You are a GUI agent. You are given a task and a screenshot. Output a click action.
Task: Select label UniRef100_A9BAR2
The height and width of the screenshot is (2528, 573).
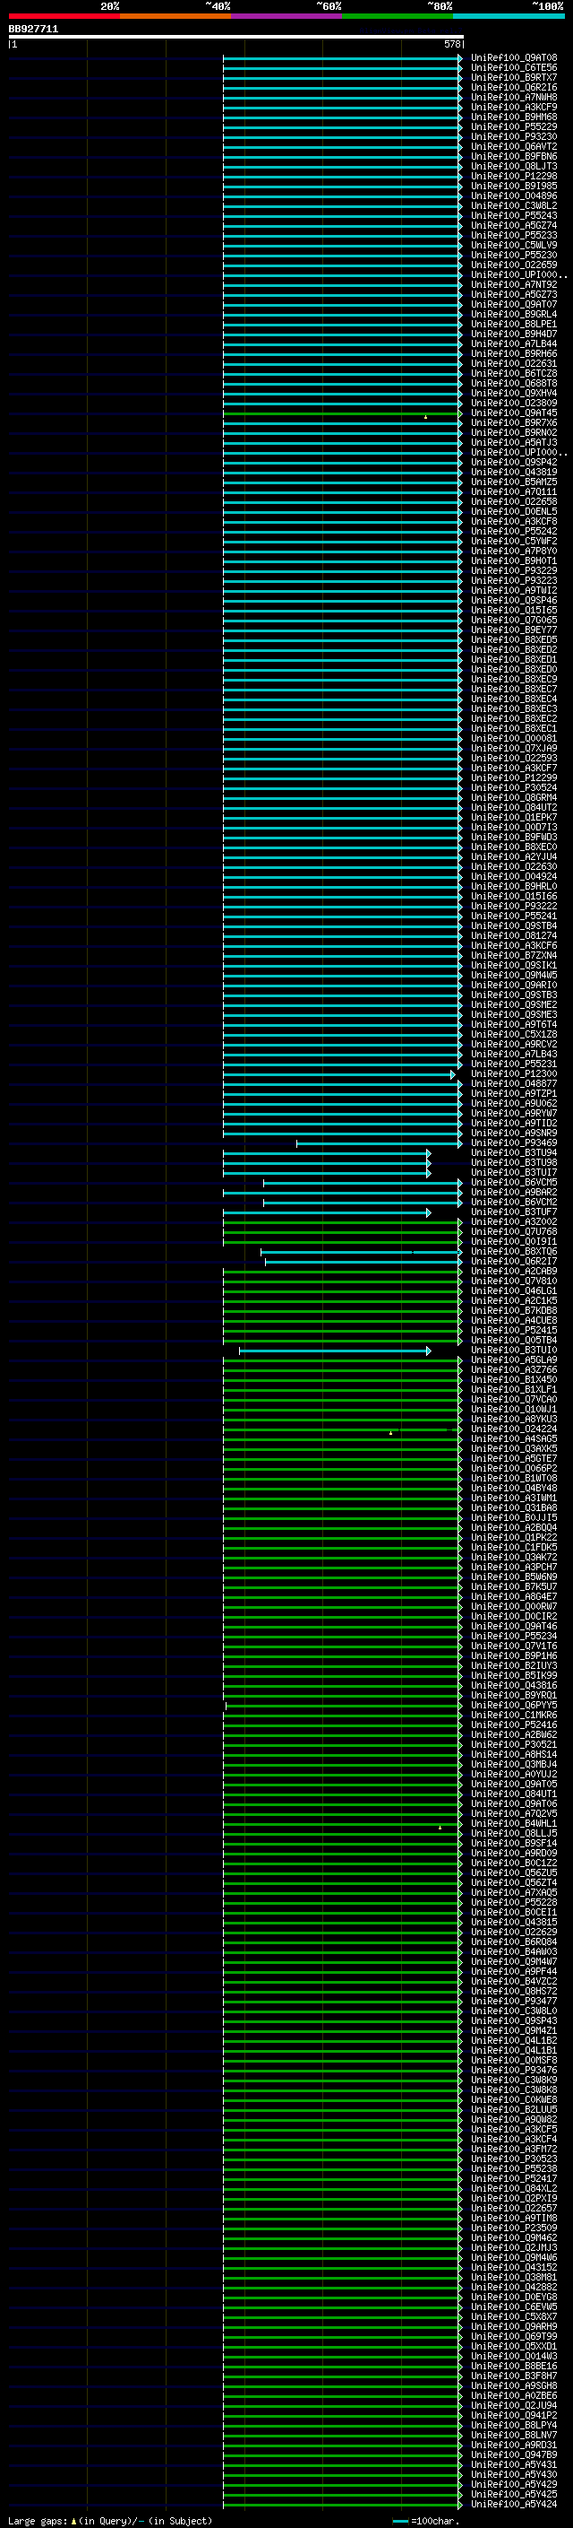513,1193
